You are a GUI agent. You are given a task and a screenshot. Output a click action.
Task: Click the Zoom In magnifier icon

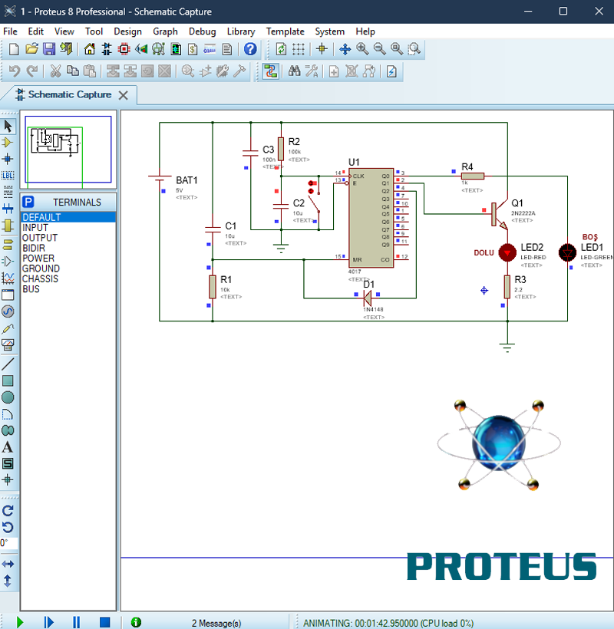coord(362,49)
